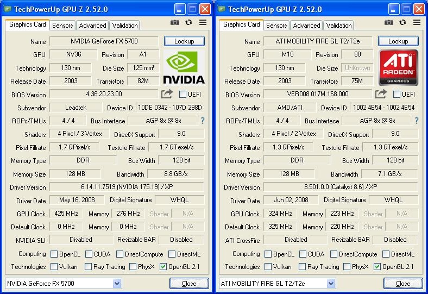Screen dimensions: 428x294
Task: Click Driver Date value May 16, 2008
Action: tap(77, 200)
